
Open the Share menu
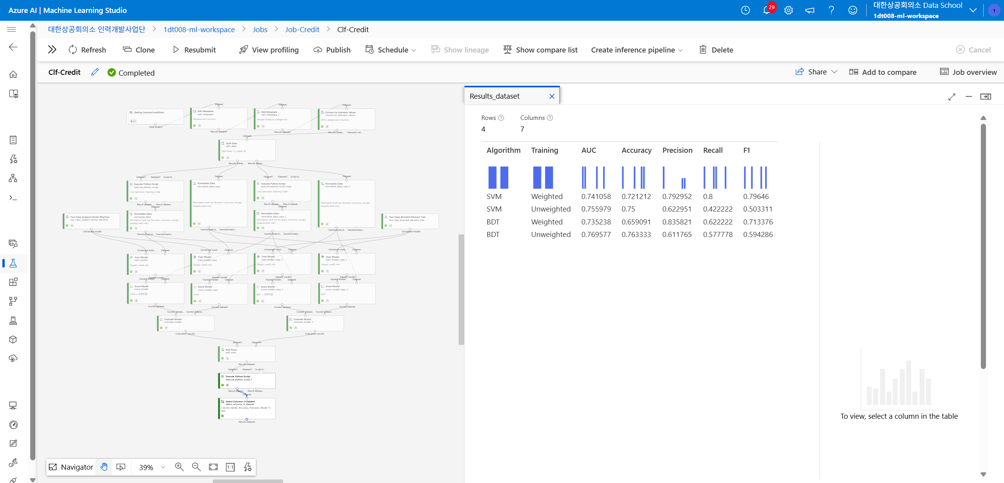[x=816, y=72]
